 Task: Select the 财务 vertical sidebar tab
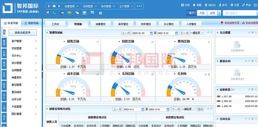(x=4, y=86)
